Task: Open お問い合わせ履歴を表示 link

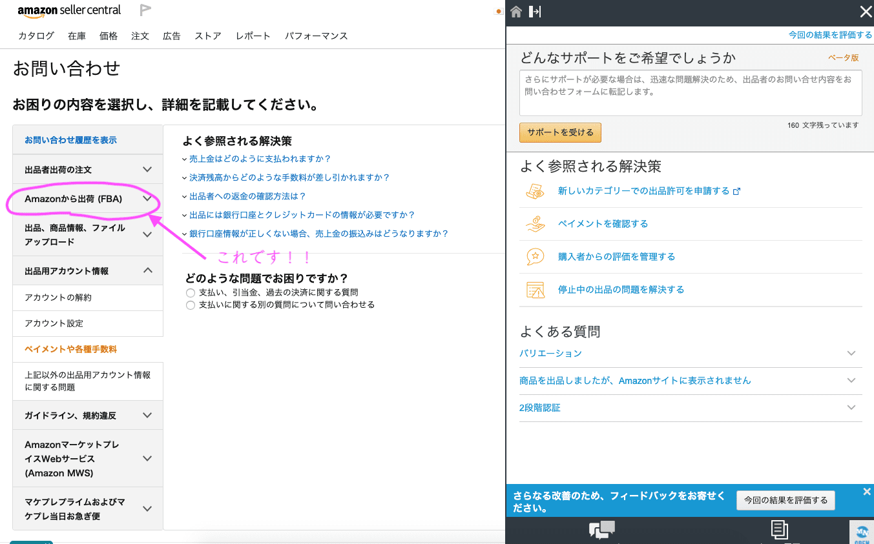Action: point(70,140)
